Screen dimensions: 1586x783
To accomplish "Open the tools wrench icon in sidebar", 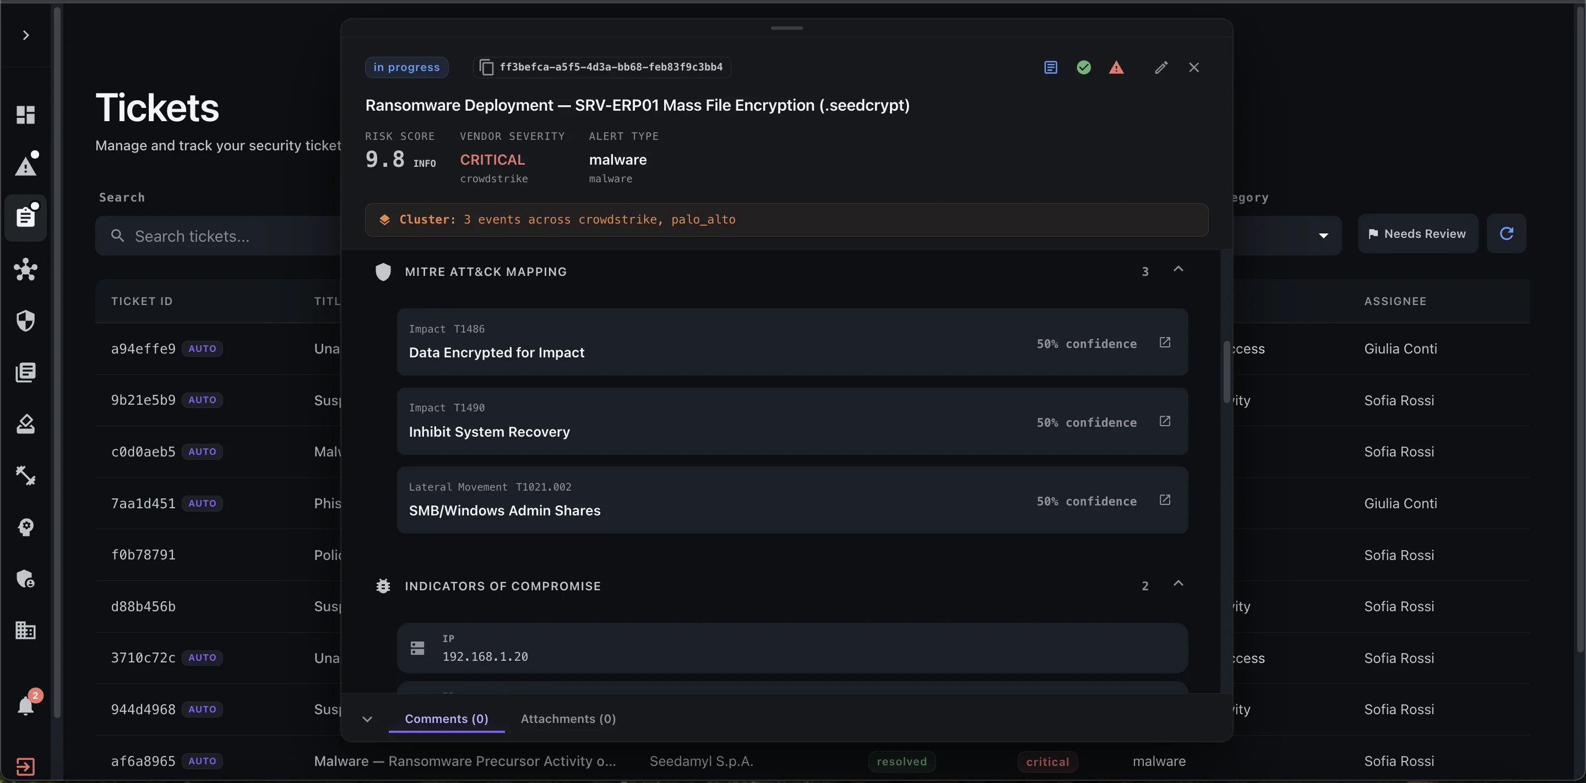I will click(25, 475).
